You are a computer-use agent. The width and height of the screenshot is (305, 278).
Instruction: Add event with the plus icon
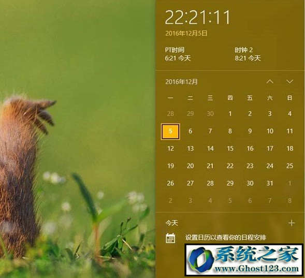click(292, 223)
